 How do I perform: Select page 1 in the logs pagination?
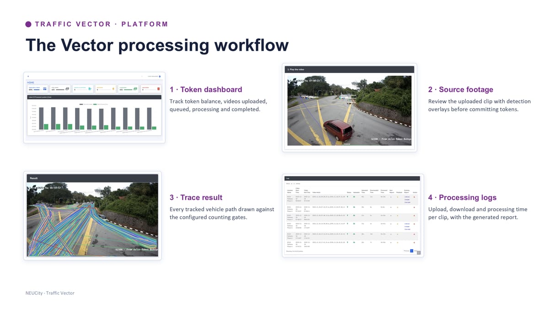tap(412, 251)
